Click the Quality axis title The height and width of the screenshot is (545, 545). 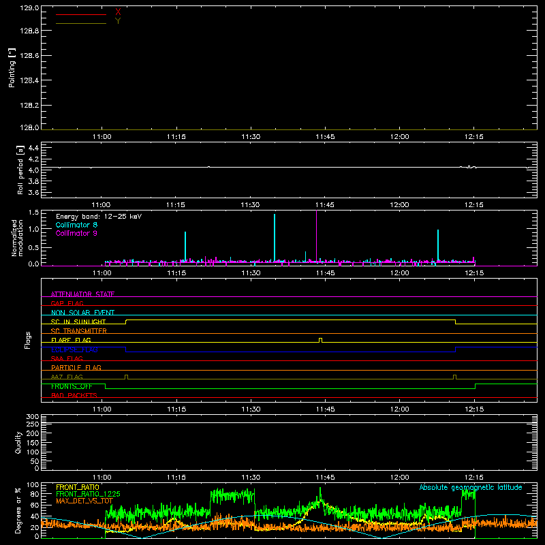[18, 442]
